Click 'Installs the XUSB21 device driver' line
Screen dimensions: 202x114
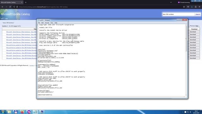pos(53,30)
